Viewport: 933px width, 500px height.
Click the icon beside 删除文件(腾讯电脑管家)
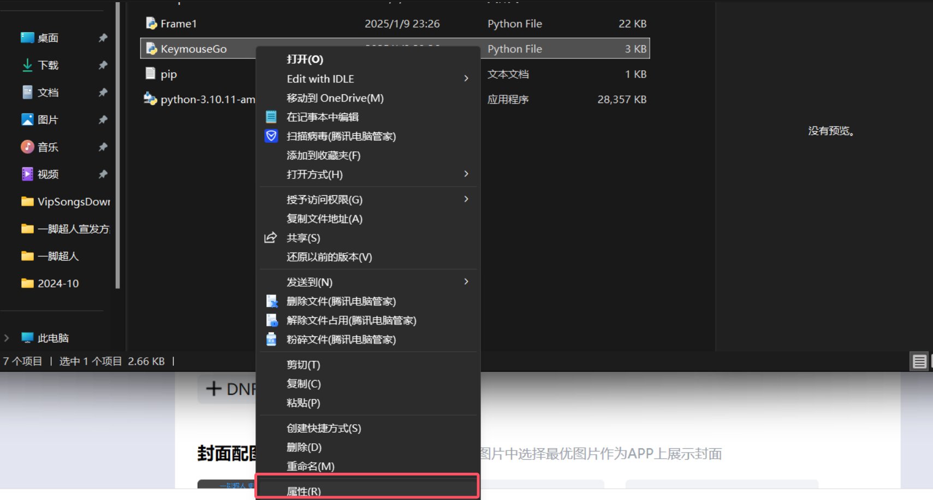[x=271, y=301]
